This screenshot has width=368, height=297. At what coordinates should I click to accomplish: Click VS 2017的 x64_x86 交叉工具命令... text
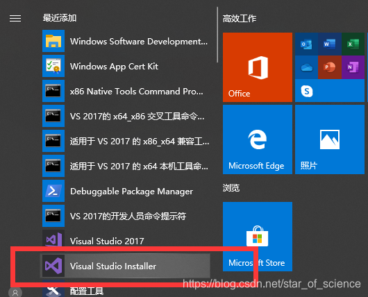pyautogui.click(x=137, y=117)
